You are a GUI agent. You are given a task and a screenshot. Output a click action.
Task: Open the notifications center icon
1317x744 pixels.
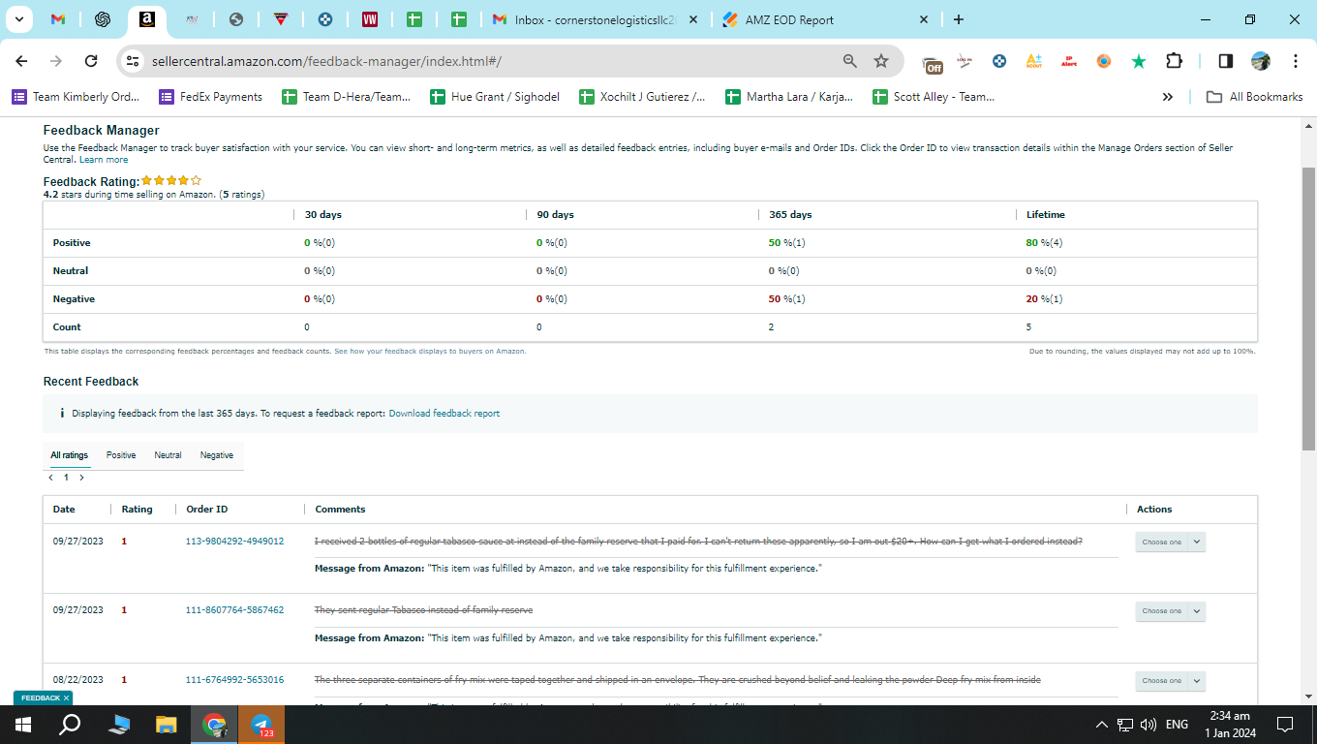click(1285, 725)
